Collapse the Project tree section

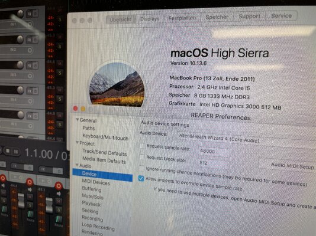77,142
